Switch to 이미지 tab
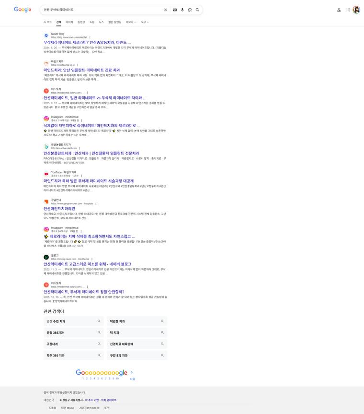Screen dimensions: 364x414 (69, 22)
